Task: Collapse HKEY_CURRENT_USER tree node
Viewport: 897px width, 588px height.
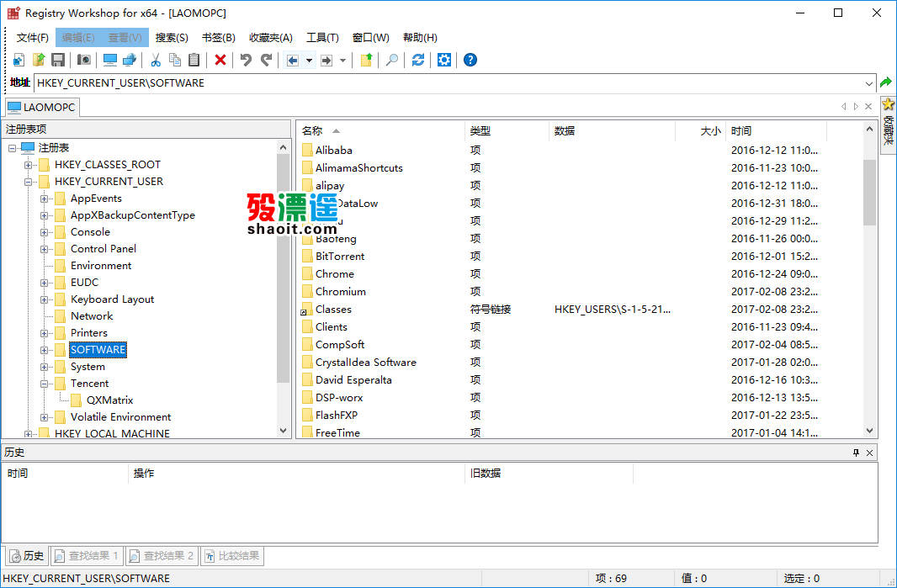Action: 28,182
